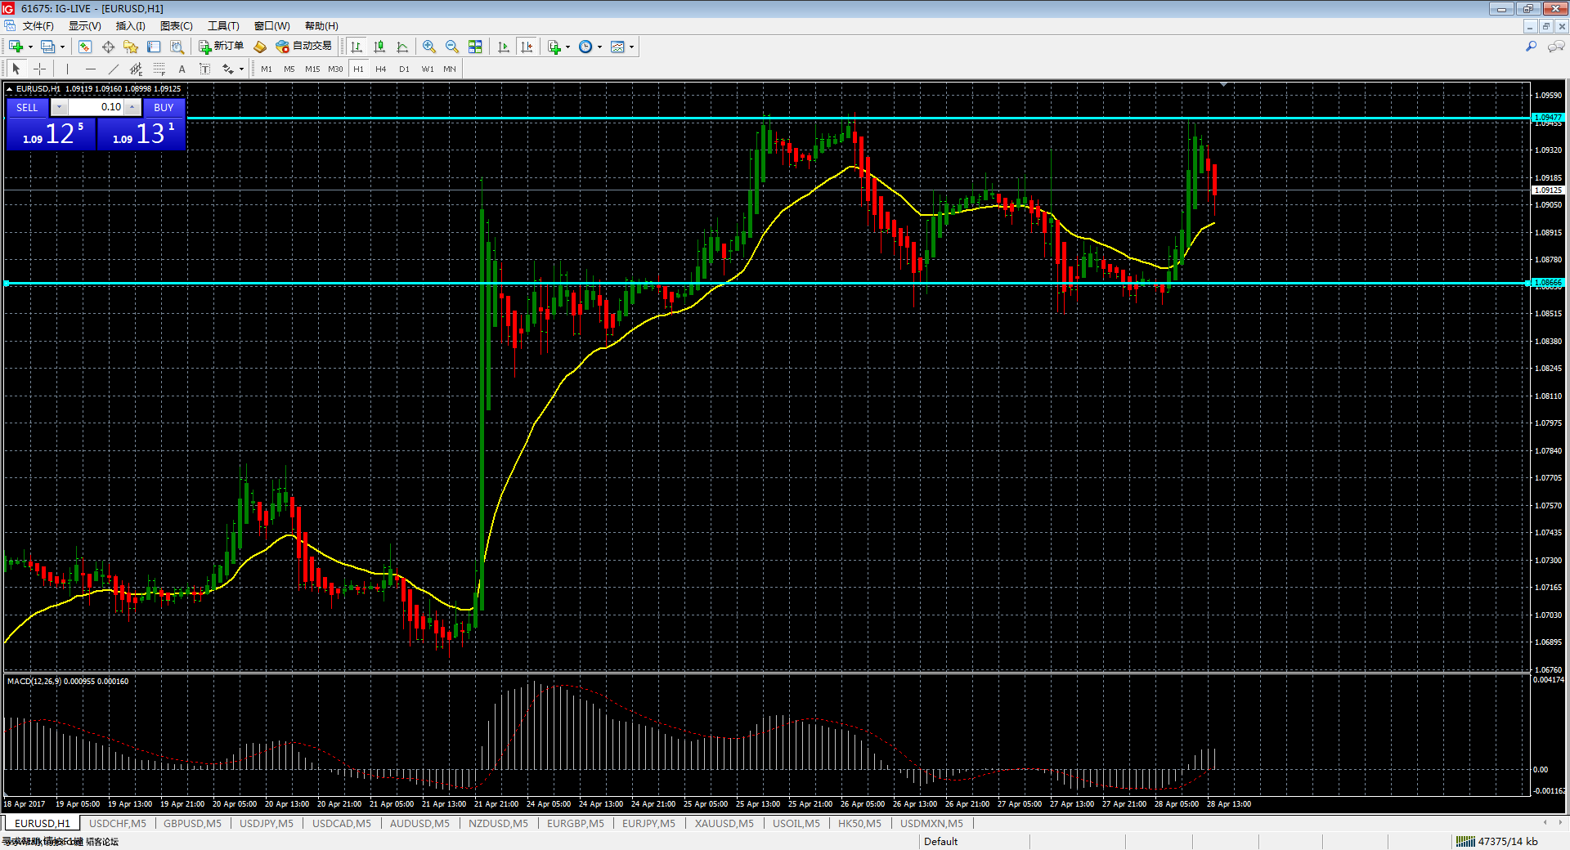1570x850 pixels.
Task: Open the MetaEditor yellow book icon
Action: pos(260,47)
